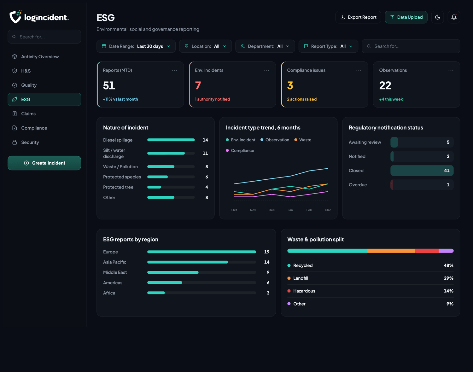
Task: Click the 'Silt / water discharge' row
Action: coord(155,154)
